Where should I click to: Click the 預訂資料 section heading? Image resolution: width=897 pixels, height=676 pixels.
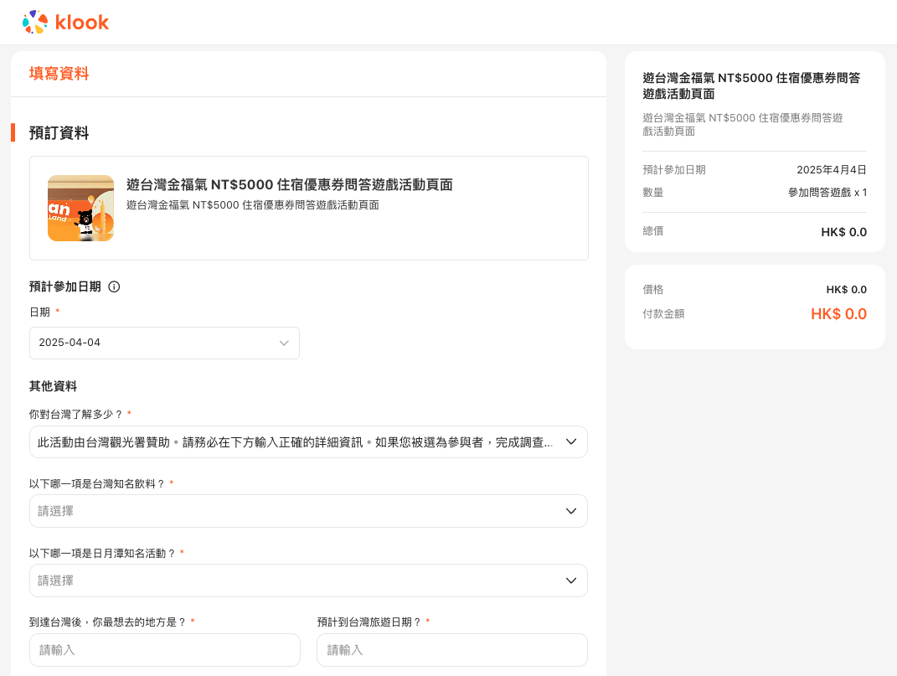(x=59, y=133)
